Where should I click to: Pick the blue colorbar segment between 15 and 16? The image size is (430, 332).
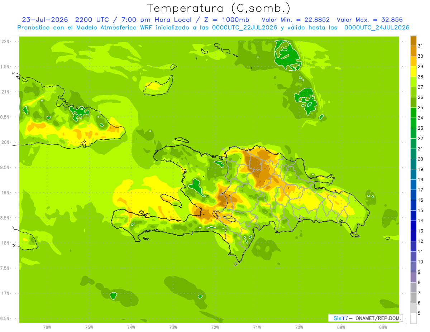coord(413,205)
